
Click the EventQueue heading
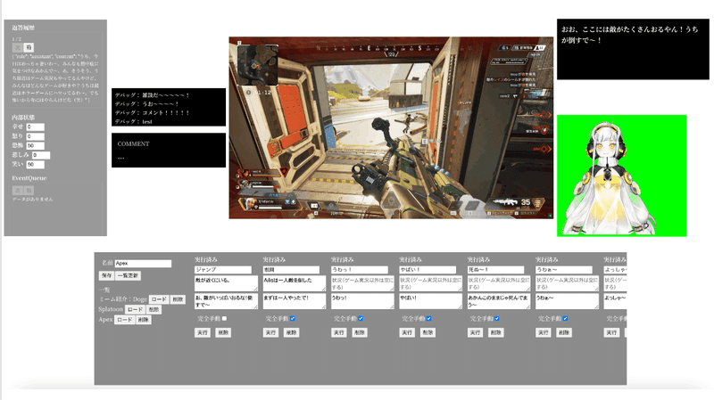[29, 178]
